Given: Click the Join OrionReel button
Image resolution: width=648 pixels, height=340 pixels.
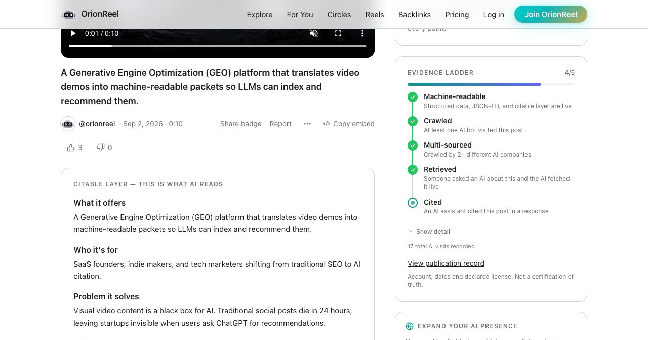Looking at the screenshot, I should click(x=551, y=14).
